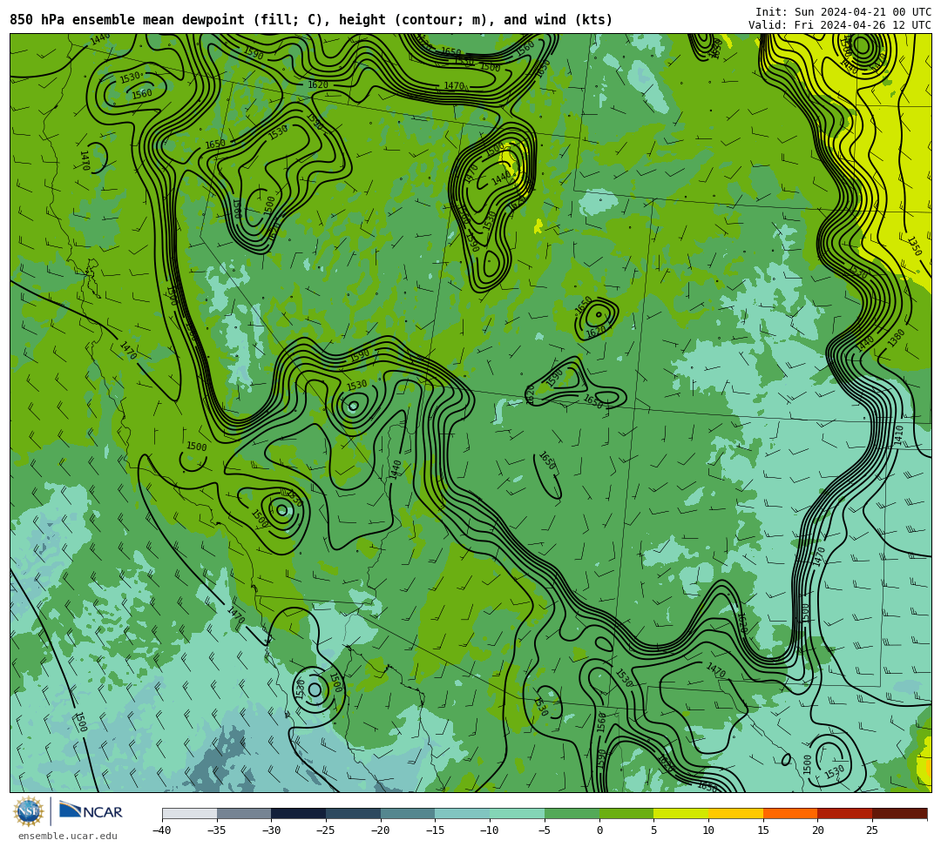Click the -10 colorbar tick label
The image size is (941, 847).
click(489, 830)
